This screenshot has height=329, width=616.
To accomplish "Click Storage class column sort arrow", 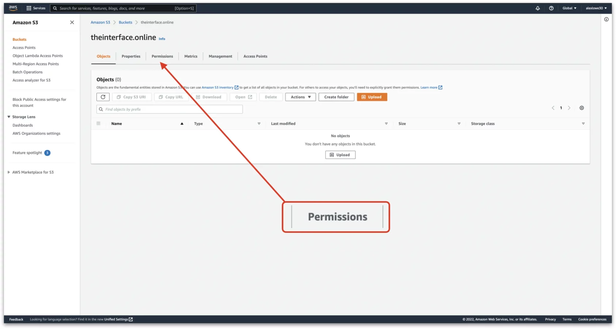I will coord(583,124).
